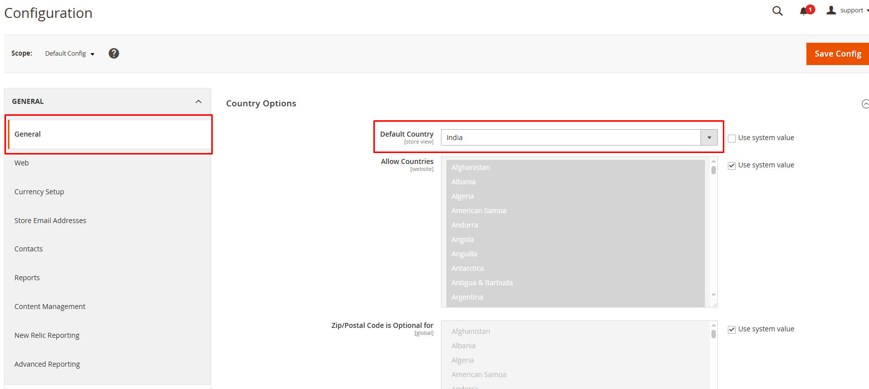Click Afghanistan in Allow Countries list

tap(575, 167)
